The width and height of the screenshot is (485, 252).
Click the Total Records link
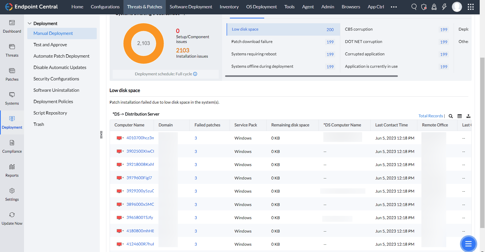[x=430, y=116]
